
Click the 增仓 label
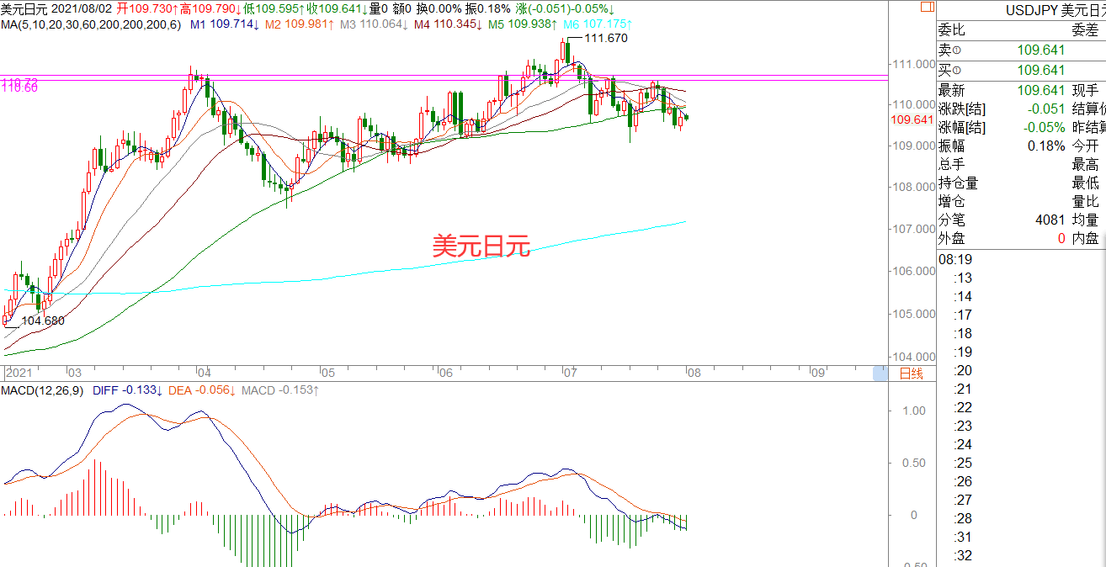pos(952,202)
